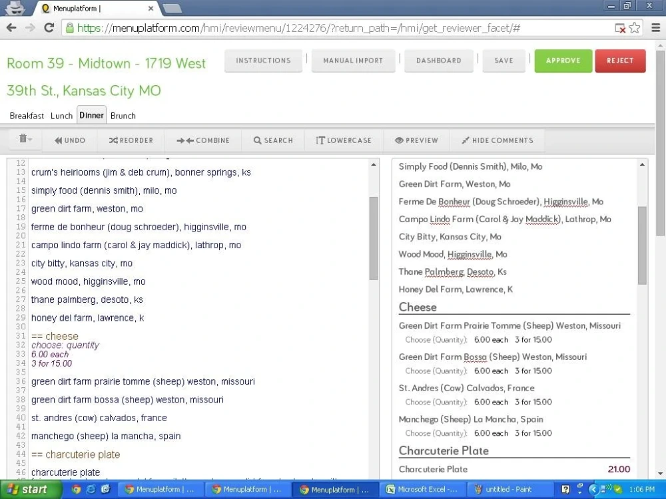666x499 pixels.
Task: Click the Save button
Action: (x=503, y=61)
